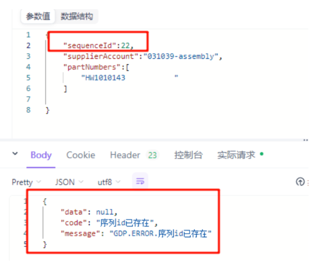Viewport: 322px width, 267px height.
Task: Click the two-dot resize handle at panel divider
Action: click(306, 140)
